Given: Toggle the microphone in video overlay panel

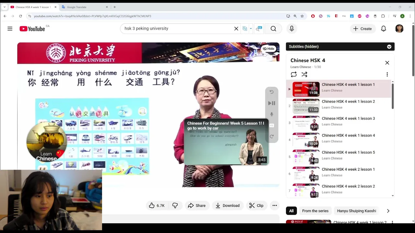Looking at the screenshot, I should coord(272,114).
